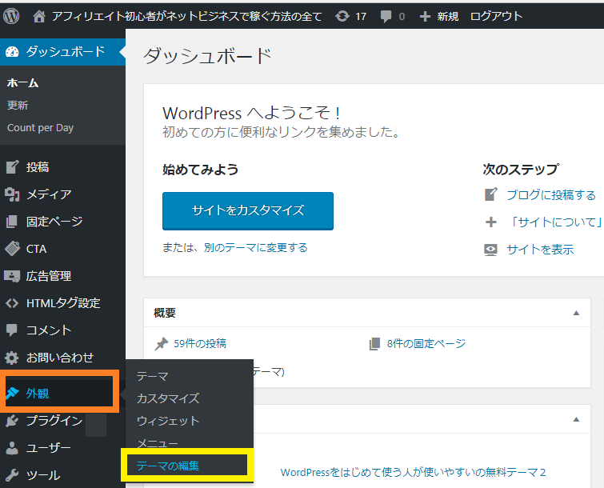The height and width of the screenshot is (488, 604).
Task: Open Count per Day submenu
Action: click(x=41, y=127)
